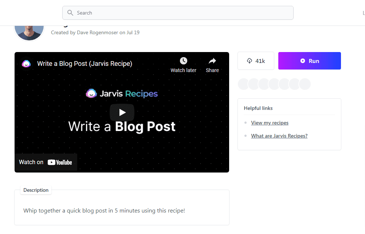The width and height of the screenshot is (365, 234).
Task: Click the Share arrow icon on the video
Action: pos(212,61)
